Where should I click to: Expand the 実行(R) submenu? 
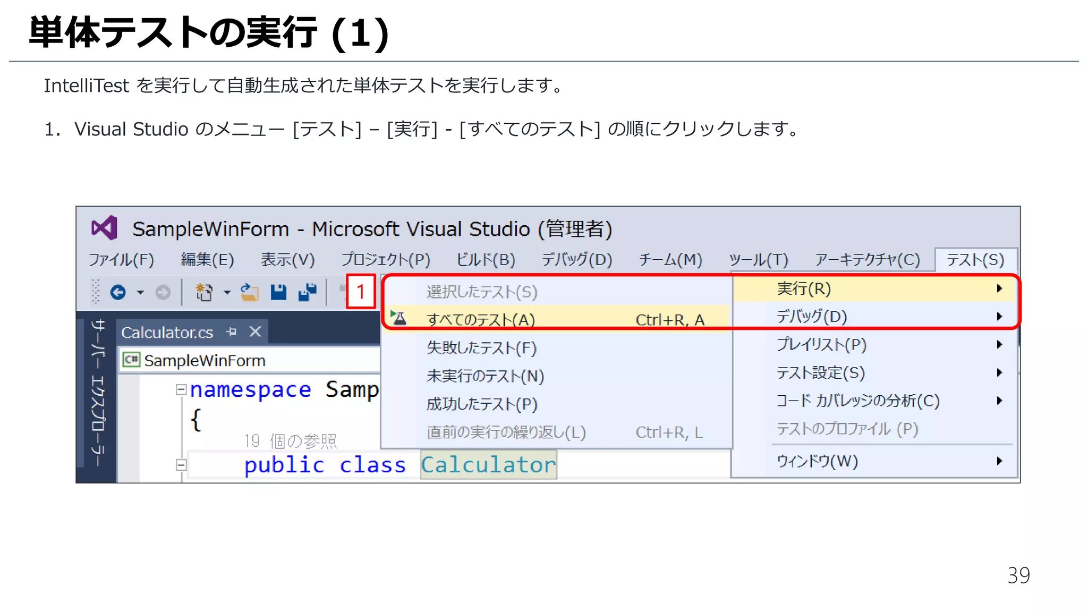pos(874,288)
